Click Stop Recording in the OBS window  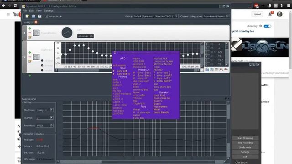tap(245, 143)
